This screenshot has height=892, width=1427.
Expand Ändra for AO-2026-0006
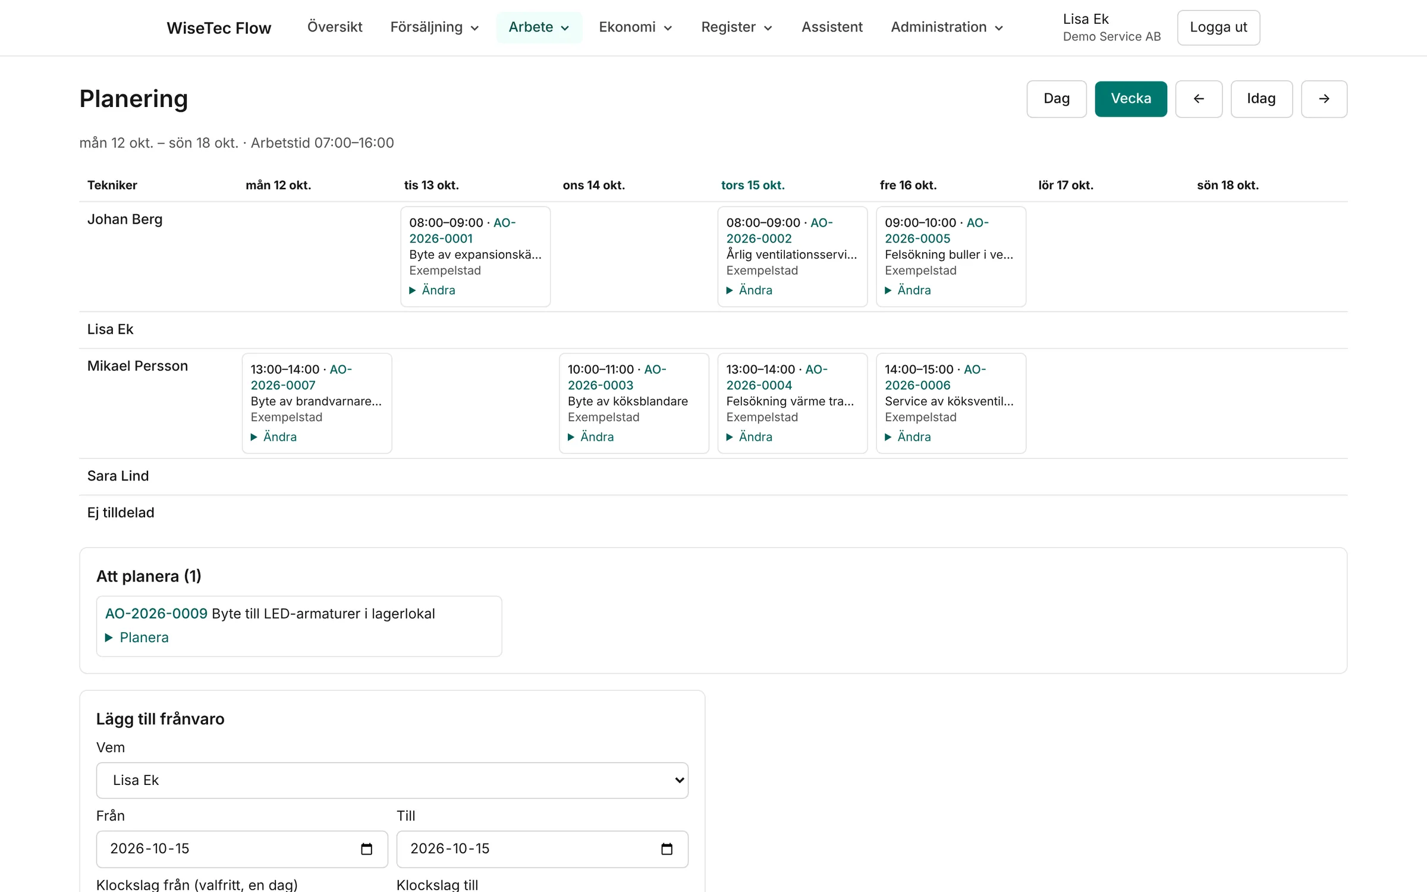coord(908,437)
